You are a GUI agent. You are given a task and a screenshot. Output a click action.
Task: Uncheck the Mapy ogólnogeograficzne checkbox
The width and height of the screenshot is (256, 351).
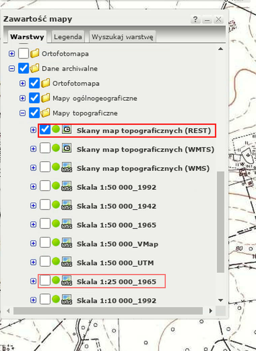click(34, 98)
